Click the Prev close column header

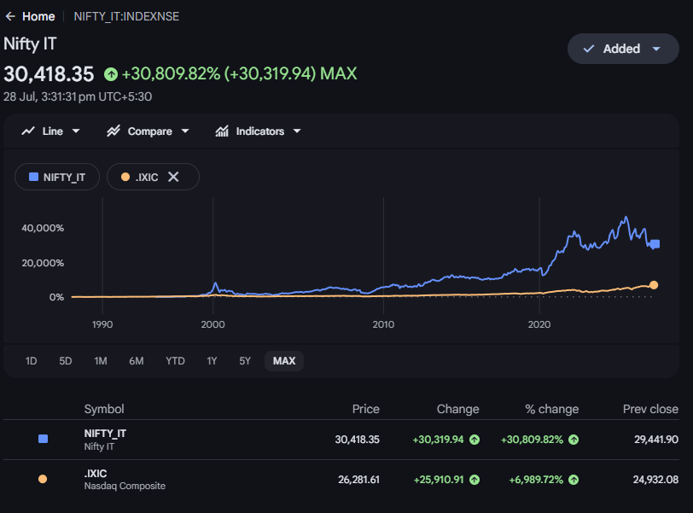coord(650,409)
